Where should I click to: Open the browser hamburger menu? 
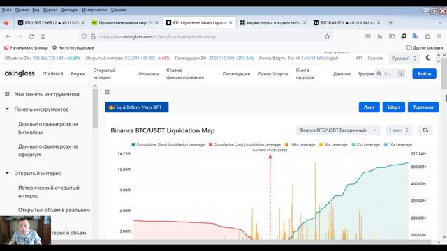tap(439, 36)
